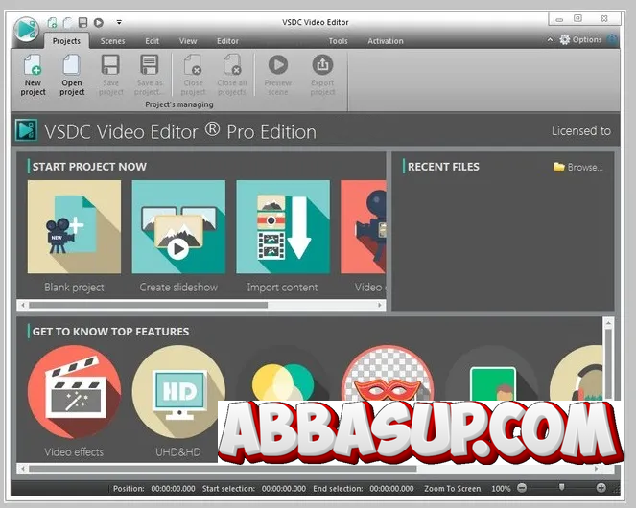The height and width of the screenshot is (508, 636).
Task: Click quick access preview play icon
Action: (x=99, y=22)
